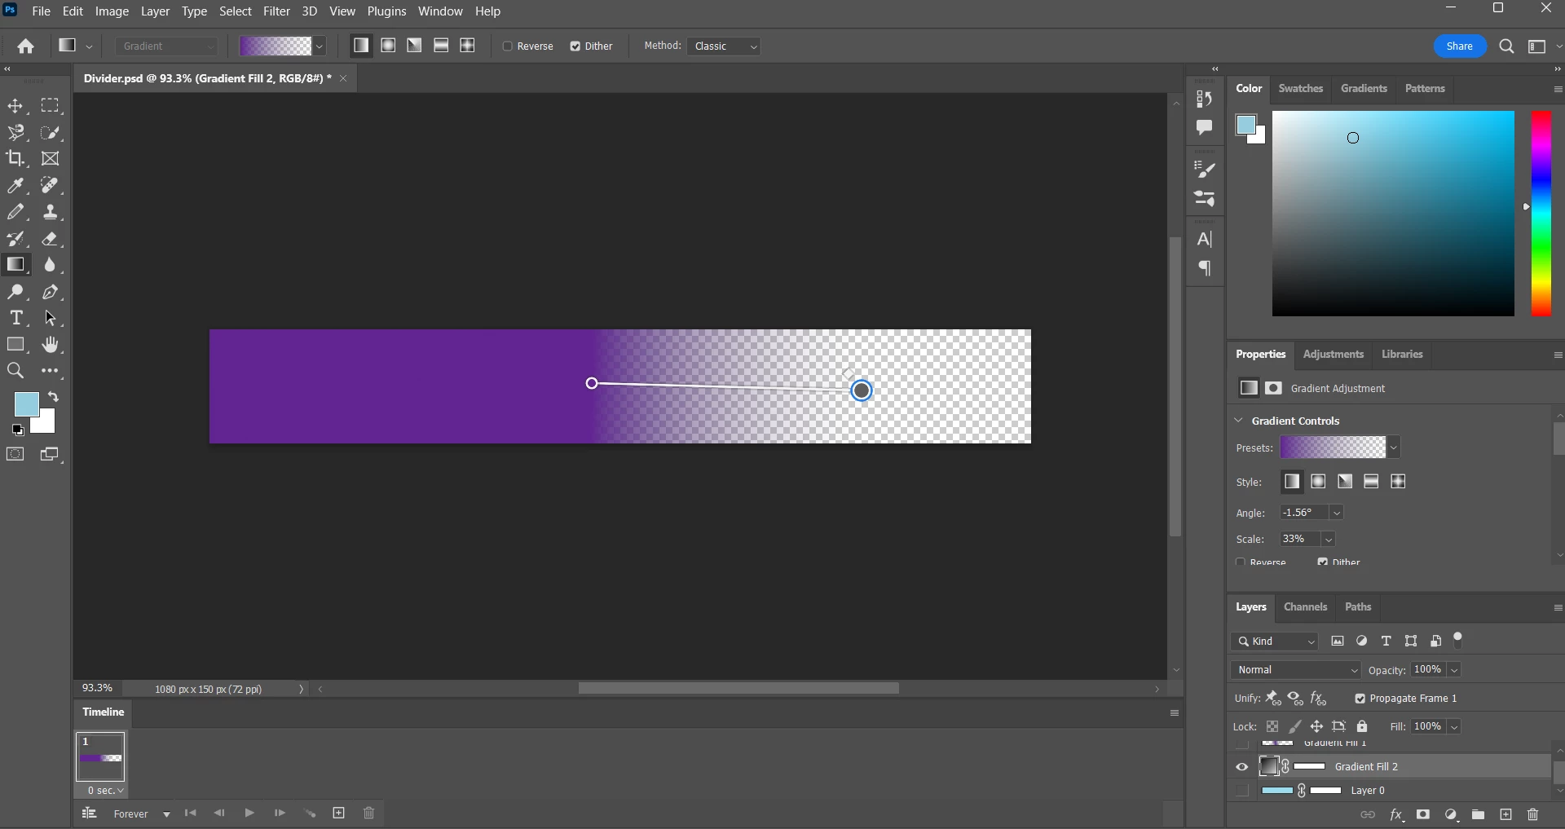Open the Layer menu

(x=155, y=11)
